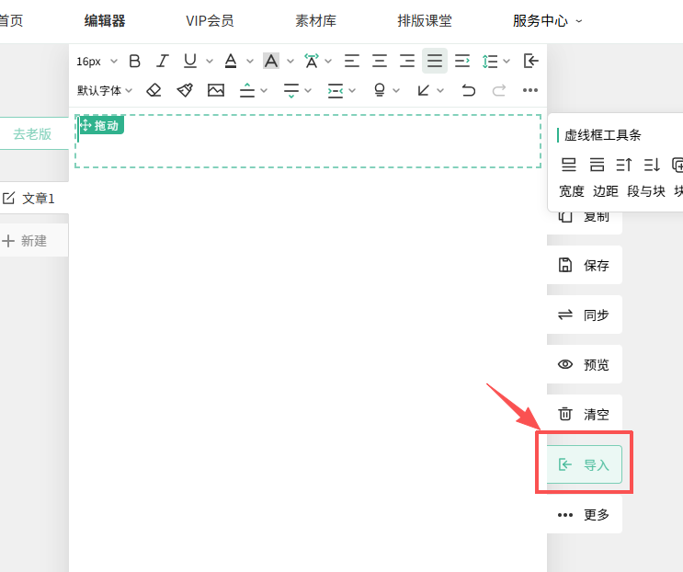The height and width of the screenshot is (572, 683).
Task: Enable justify text alignment
Action: (x=435, y=62)
